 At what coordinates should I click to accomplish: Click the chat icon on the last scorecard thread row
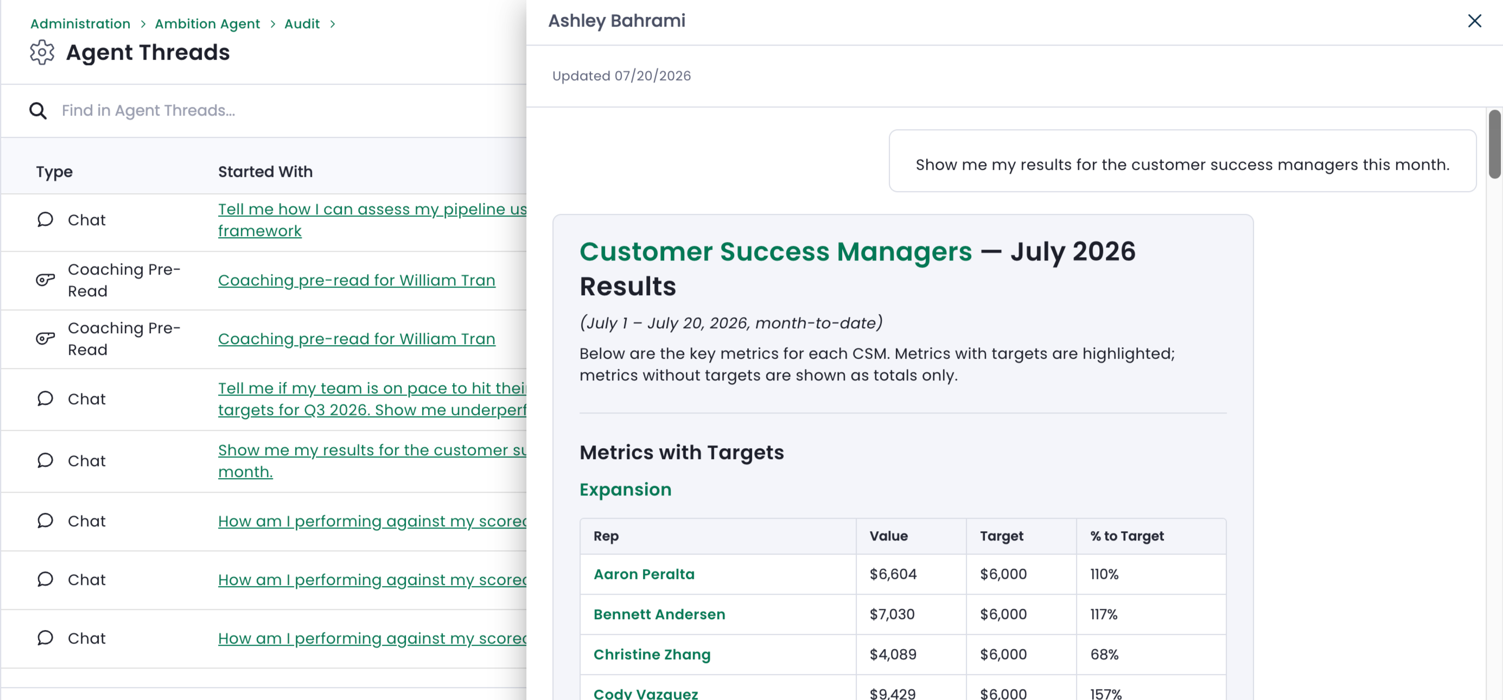coord(45,638)
